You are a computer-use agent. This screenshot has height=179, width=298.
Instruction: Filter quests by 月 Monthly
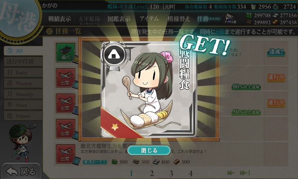(23, 94)
